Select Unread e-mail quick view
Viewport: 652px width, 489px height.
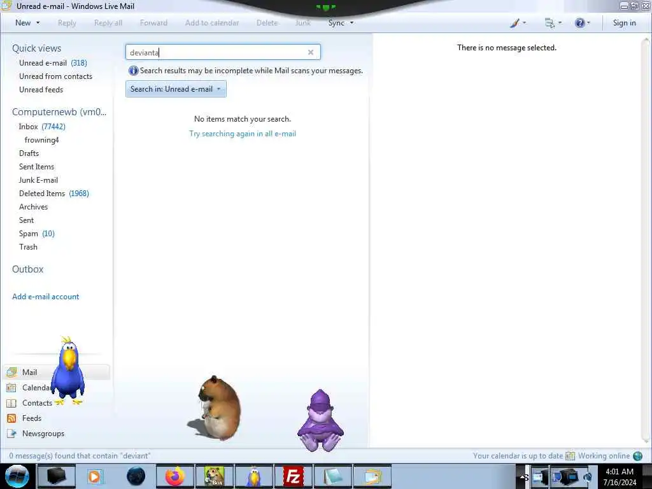click(x=53, y=63)
